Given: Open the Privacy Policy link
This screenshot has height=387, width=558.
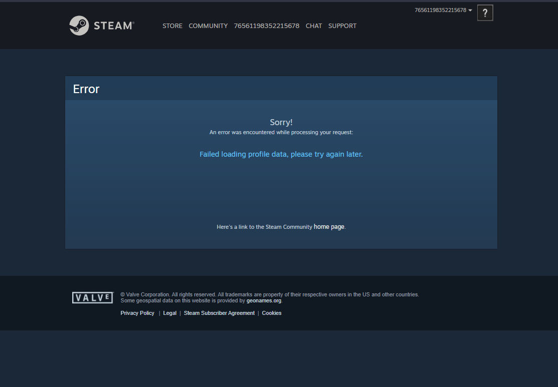Looking at the screenshot, I should (x=137, y=313).
